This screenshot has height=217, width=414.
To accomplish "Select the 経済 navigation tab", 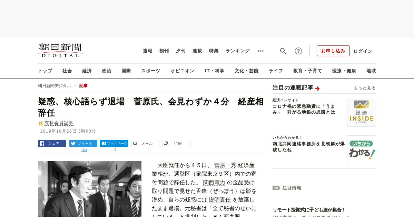I will [x=87, y=71].
